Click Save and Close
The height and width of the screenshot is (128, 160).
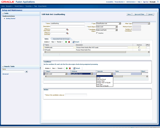point(139,14)
